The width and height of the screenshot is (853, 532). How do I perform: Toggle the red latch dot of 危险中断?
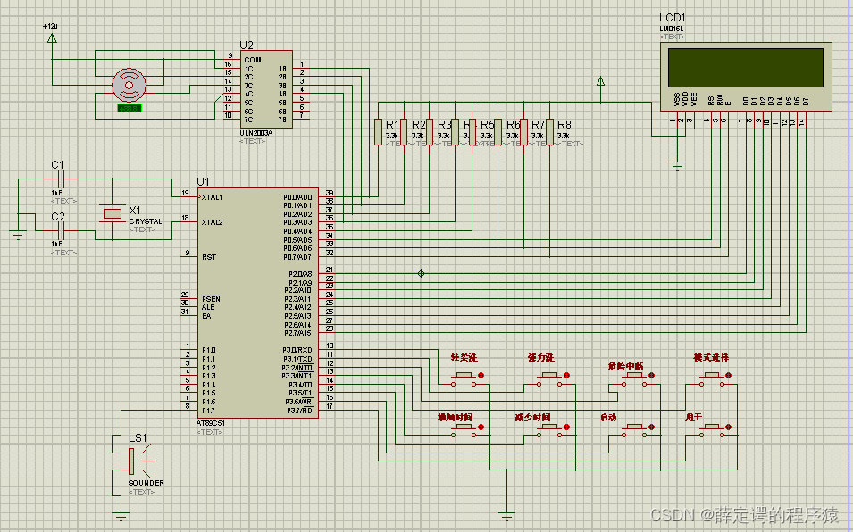(652, 376)
